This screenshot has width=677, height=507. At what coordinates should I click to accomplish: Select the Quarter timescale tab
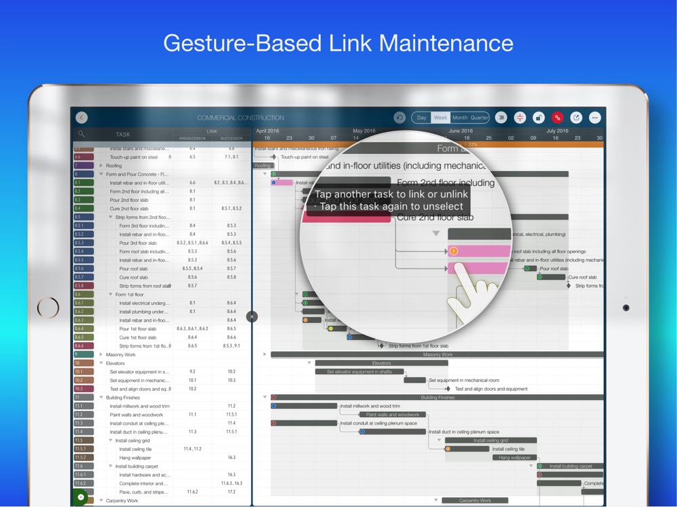coord(479,118)
